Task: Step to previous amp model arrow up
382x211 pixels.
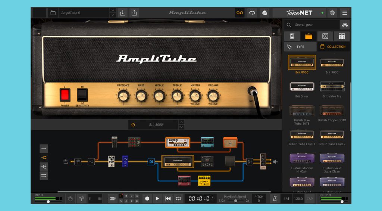Action: pyautogui.click(x=181, y=122)
